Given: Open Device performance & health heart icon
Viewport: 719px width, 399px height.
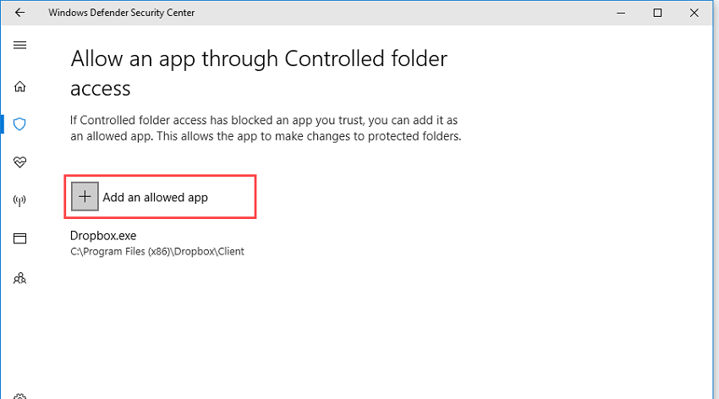Looking at the screenshot, I should coord(20,162).
